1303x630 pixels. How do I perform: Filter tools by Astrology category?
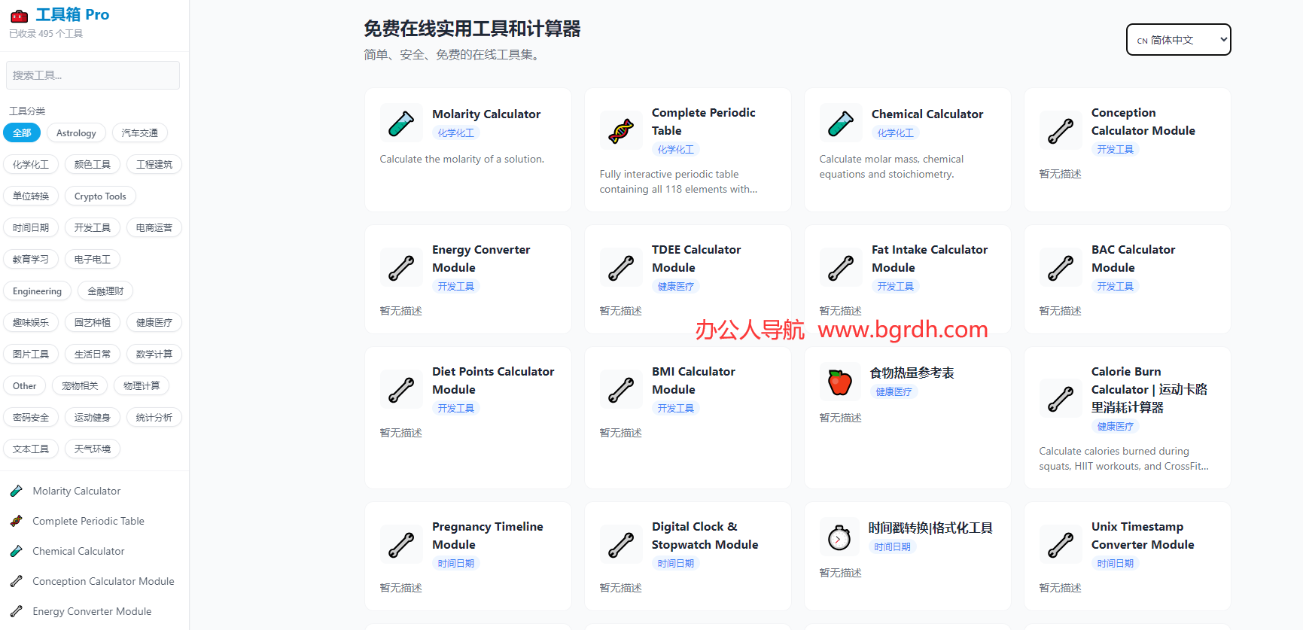tap(76, 133)
